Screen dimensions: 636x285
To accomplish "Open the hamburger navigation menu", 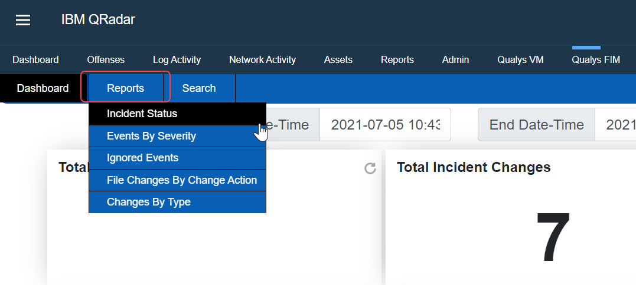I will coord(22,20).
